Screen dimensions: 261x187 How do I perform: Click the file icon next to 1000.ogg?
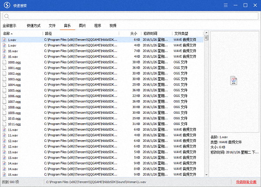pyautogui.click(x=5, y=62)
